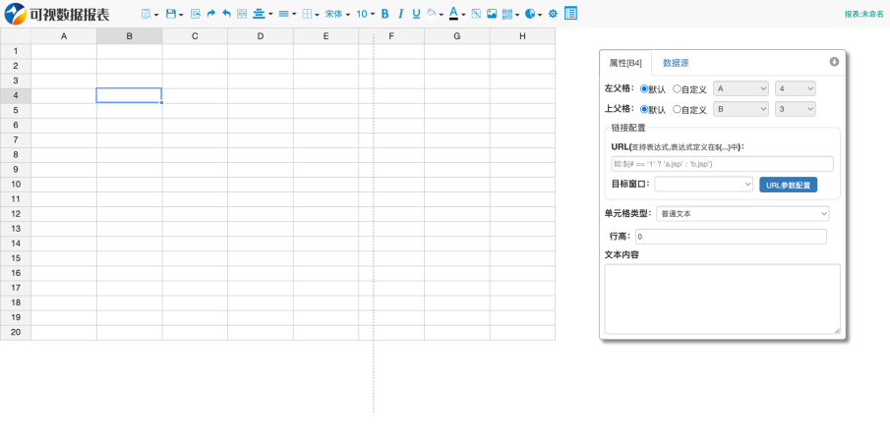Open horizontal alignment options

[263, 14]
